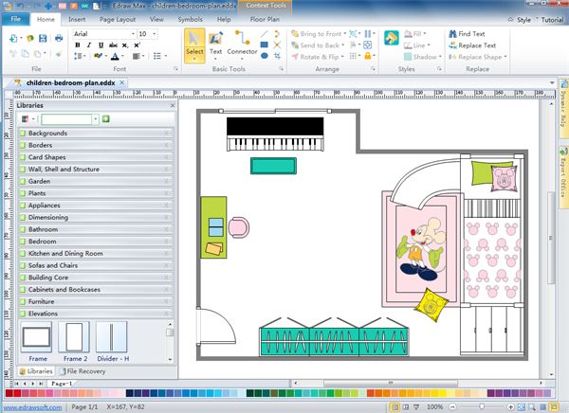569x413 pixels.
Task: Choose the Line drawing tool
Action: tap(265, 34)
